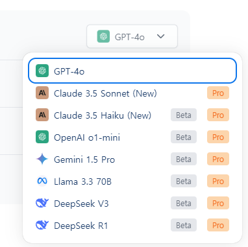
Task: Collapse the model selector chevron arrow
Action: point(160,36)
